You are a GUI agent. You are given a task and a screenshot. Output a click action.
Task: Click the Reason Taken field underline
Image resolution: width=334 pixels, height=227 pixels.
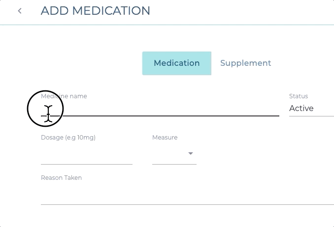(187, 204)
